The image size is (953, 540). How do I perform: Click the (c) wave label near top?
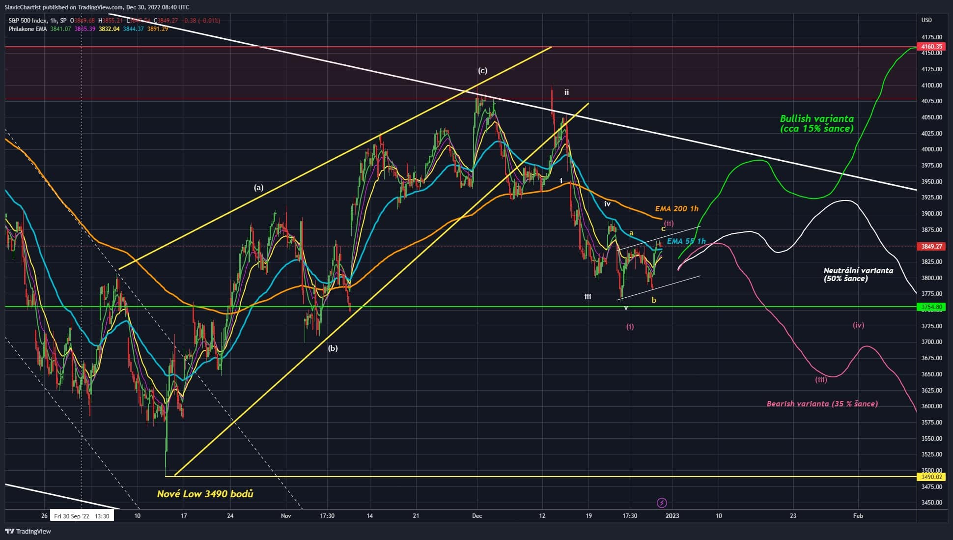pos(483,71)
